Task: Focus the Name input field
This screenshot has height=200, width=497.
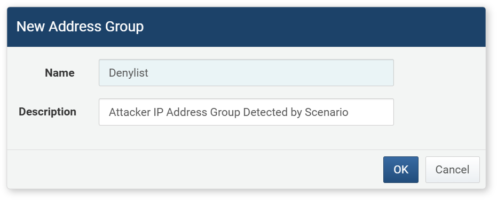Action: (246, 73)
